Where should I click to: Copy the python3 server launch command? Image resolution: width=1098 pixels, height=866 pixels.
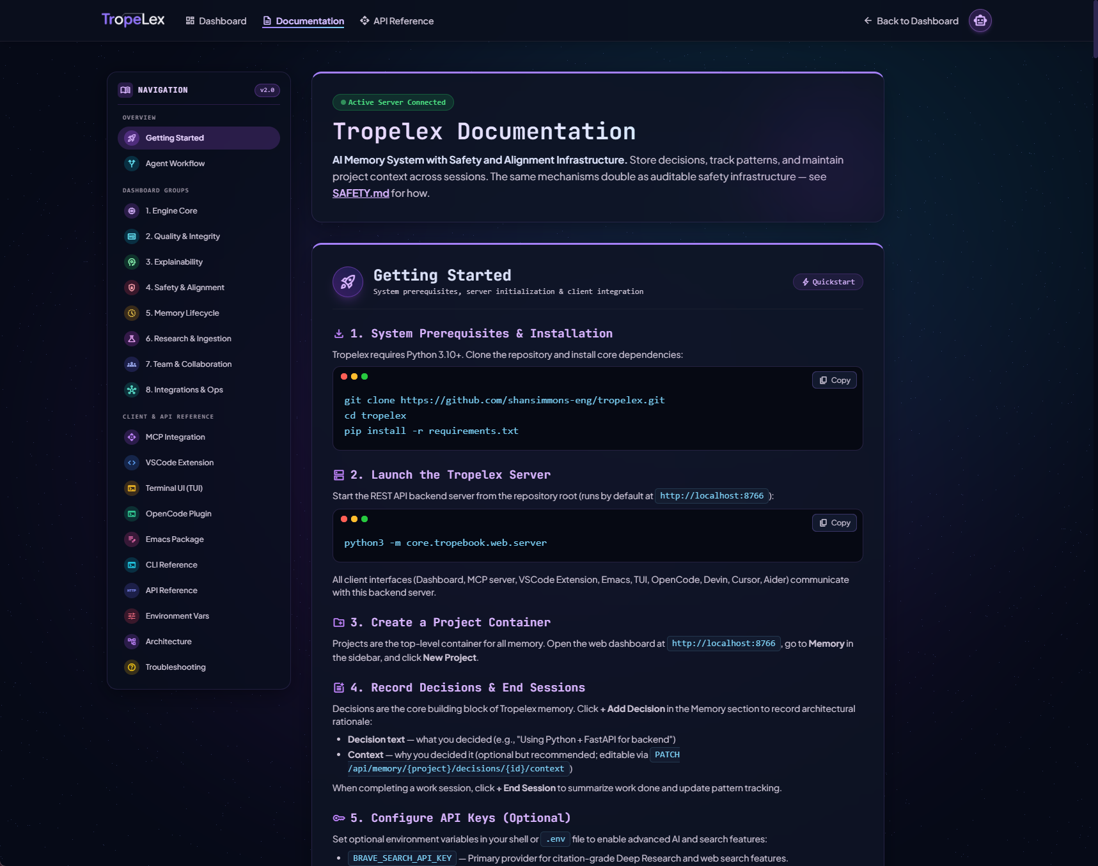pyautogui.click(x=835, y=523)
